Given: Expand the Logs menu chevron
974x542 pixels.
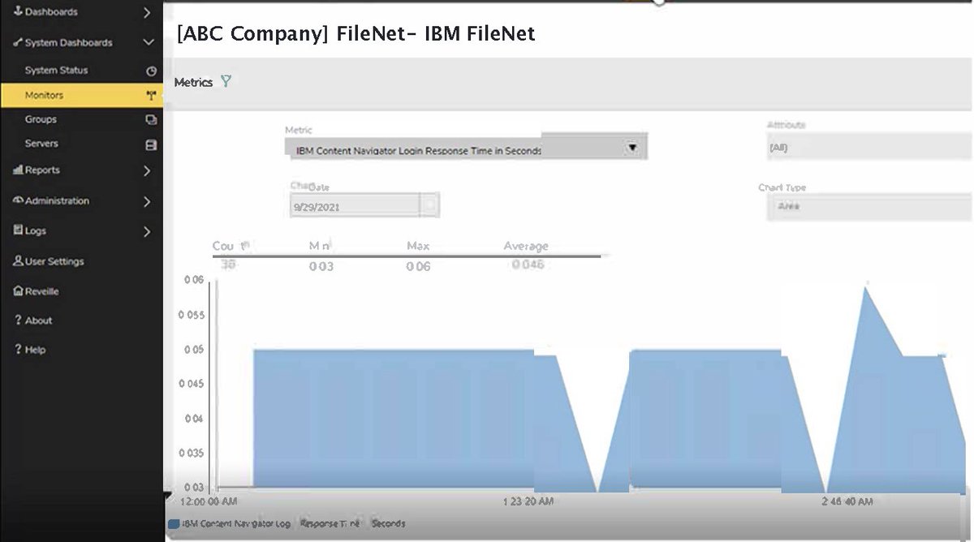Looking at the screenshot, I should [x=147, y=232].
